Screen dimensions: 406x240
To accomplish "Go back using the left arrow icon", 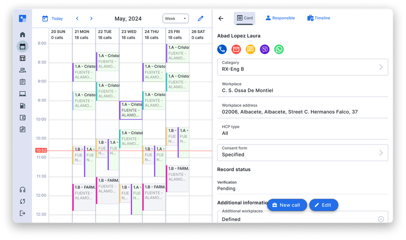I will 221,18.
